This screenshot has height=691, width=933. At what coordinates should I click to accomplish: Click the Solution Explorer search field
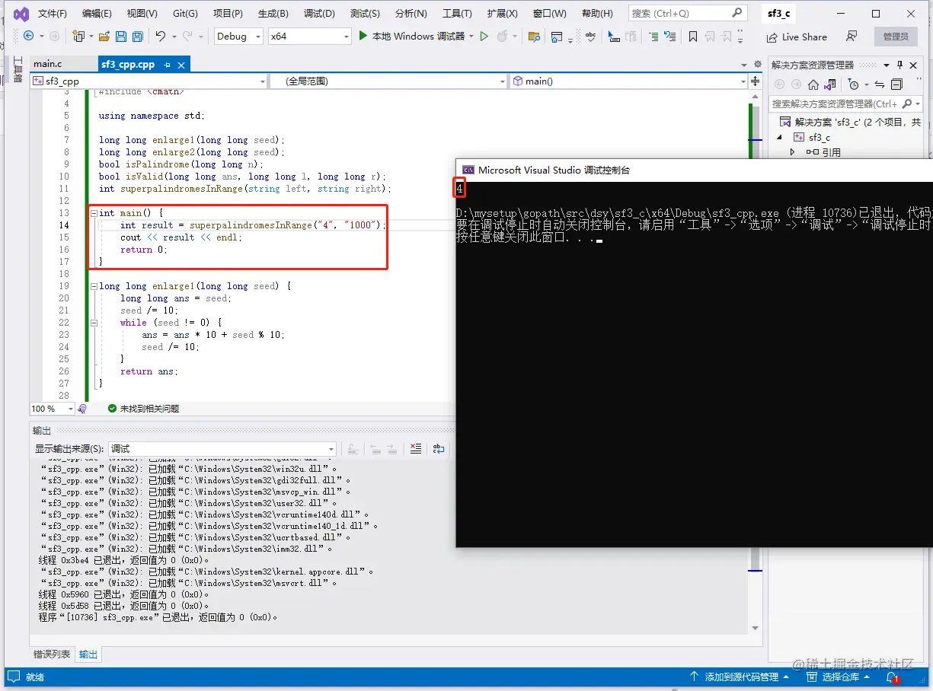pos(845,103)
